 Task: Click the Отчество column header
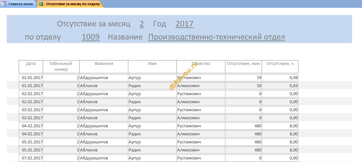pos(201,67)
